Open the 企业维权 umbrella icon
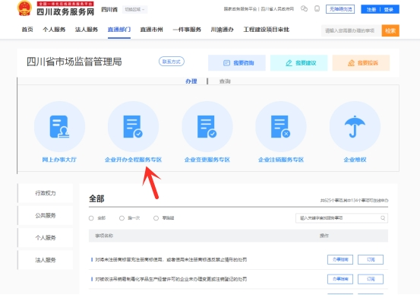This screenshot has width=420, height=295. tap(355, 126)
